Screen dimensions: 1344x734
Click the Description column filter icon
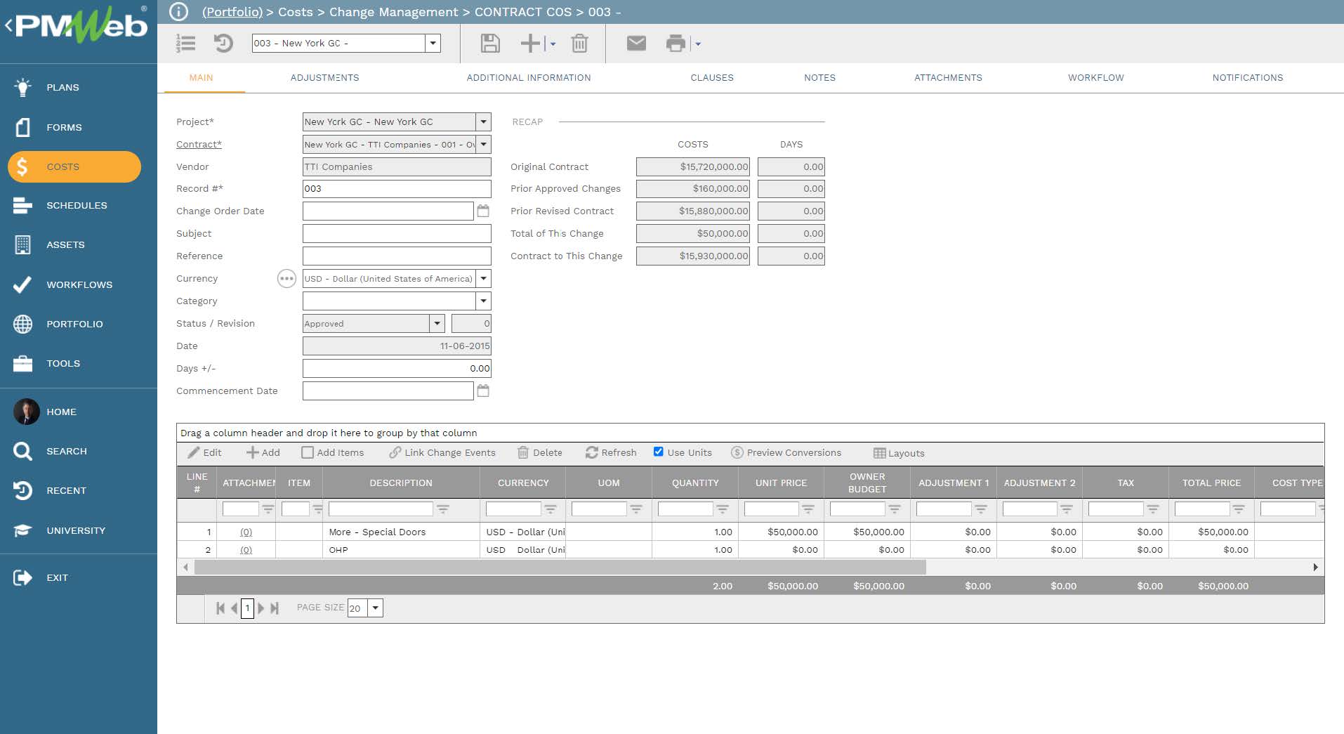coord(443,509)
